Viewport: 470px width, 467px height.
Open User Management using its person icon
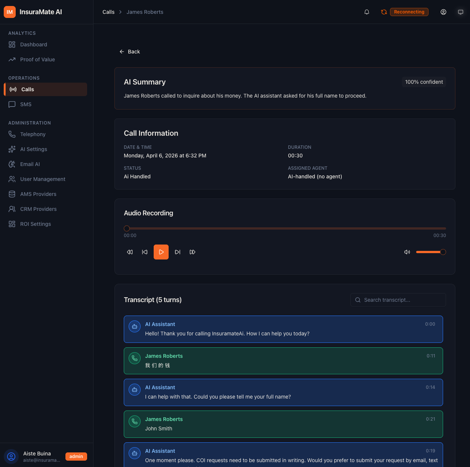tap(12, 179)
